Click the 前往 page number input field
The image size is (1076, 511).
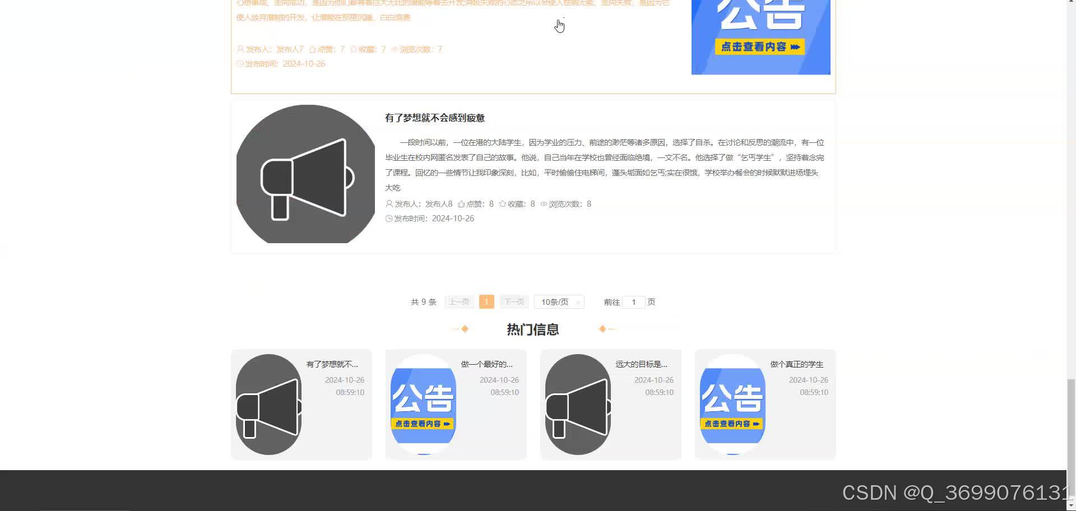point(633,302)
